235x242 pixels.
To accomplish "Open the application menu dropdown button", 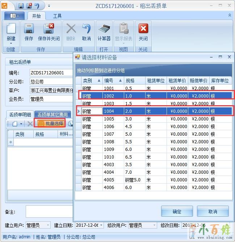I will point(14,16).
